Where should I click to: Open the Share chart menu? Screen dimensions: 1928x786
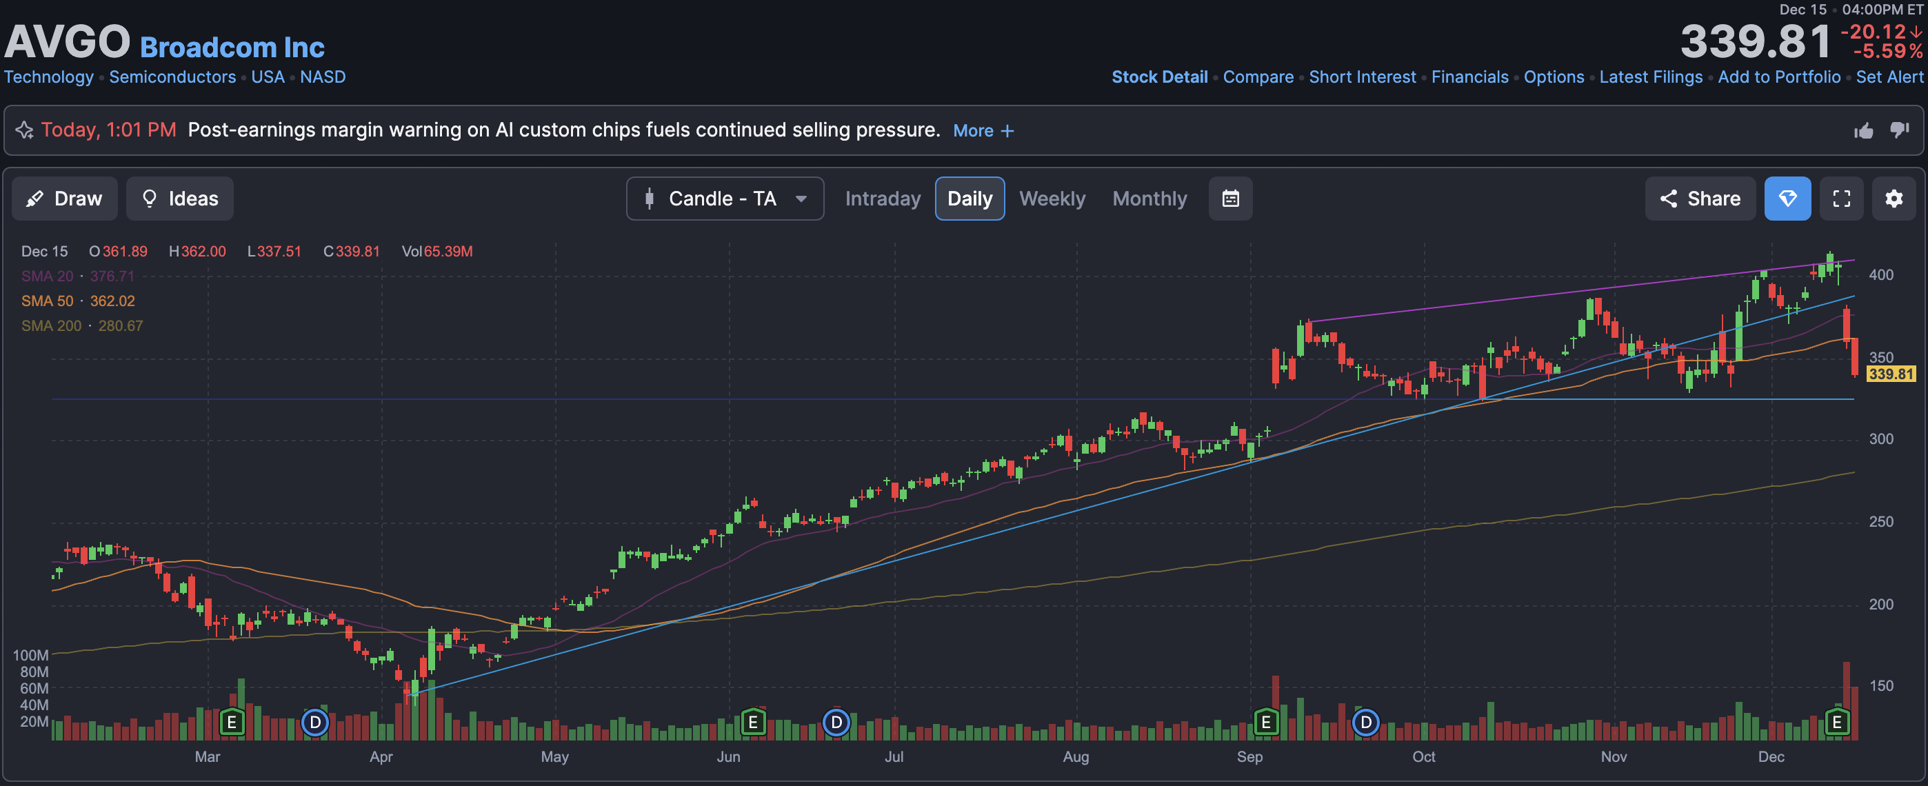[x=1699, y=199]
